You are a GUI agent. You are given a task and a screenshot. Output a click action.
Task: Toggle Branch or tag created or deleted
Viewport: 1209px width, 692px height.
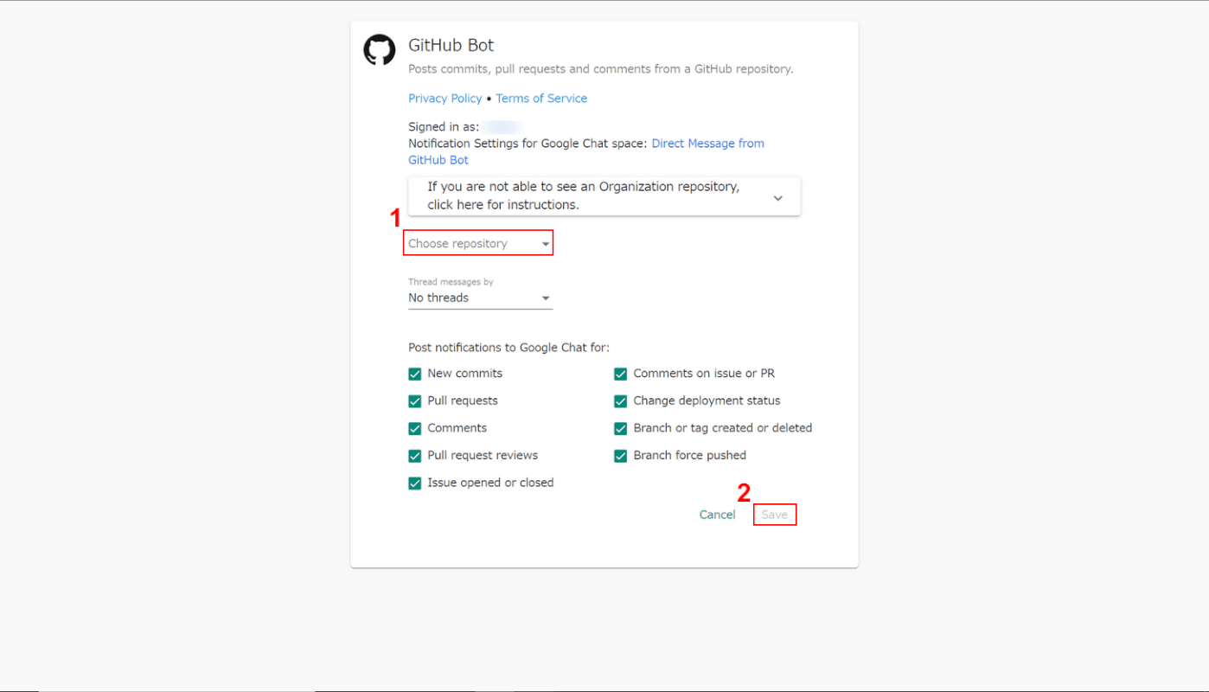[x=621, y=428]
